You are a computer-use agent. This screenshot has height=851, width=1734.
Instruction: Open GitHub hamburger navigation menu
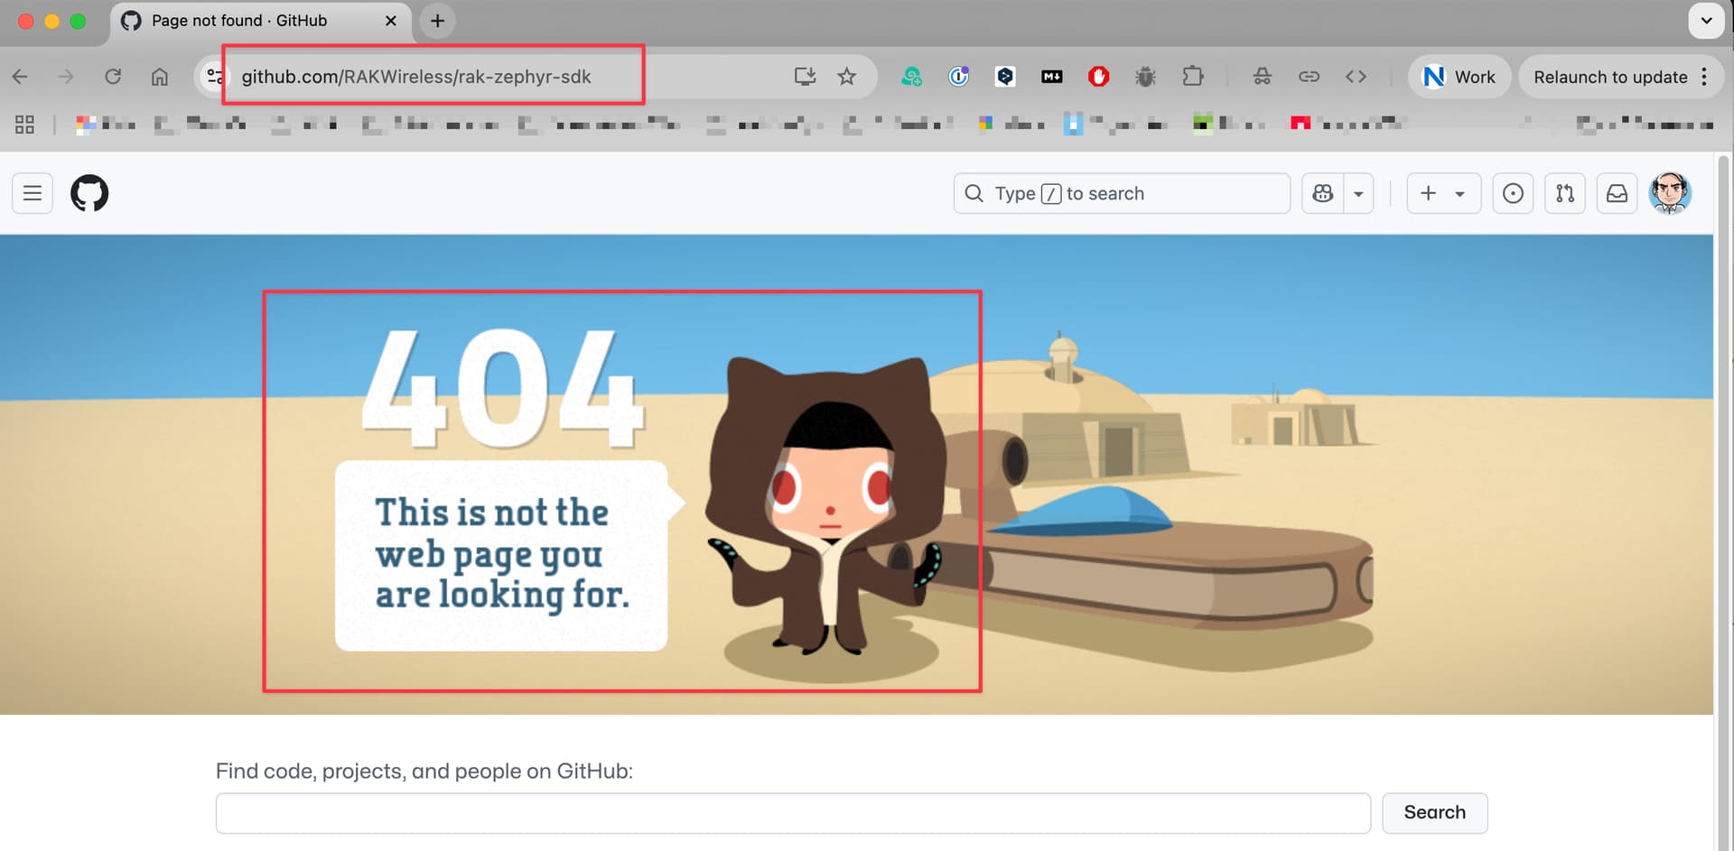pyautogui.click(x=33, y=193)
